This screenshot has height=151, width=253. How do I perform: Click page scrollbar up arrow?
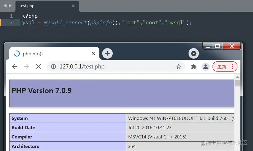coord(237,77)
